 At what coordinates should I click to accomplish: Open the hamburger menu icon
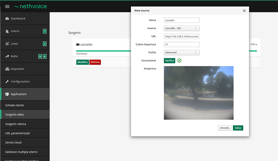point(7,6)
